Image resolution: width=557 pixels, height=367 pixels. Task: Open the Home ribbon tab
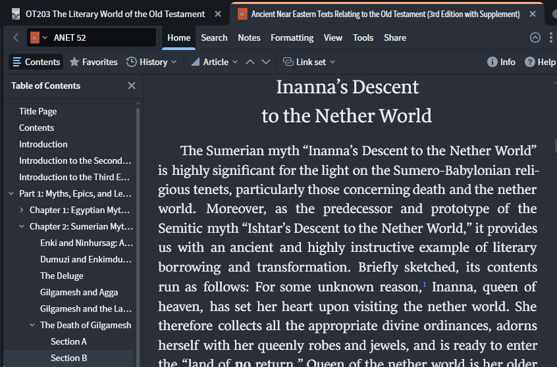(x=178, y=37)
